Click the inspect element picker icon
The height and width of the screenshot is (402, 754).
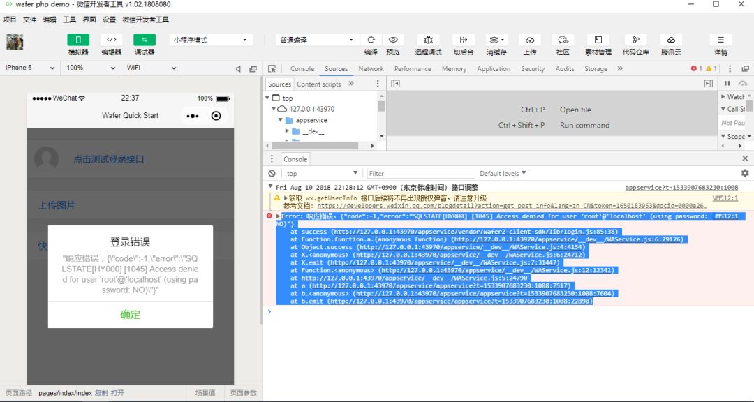click(x=272, y=69)
